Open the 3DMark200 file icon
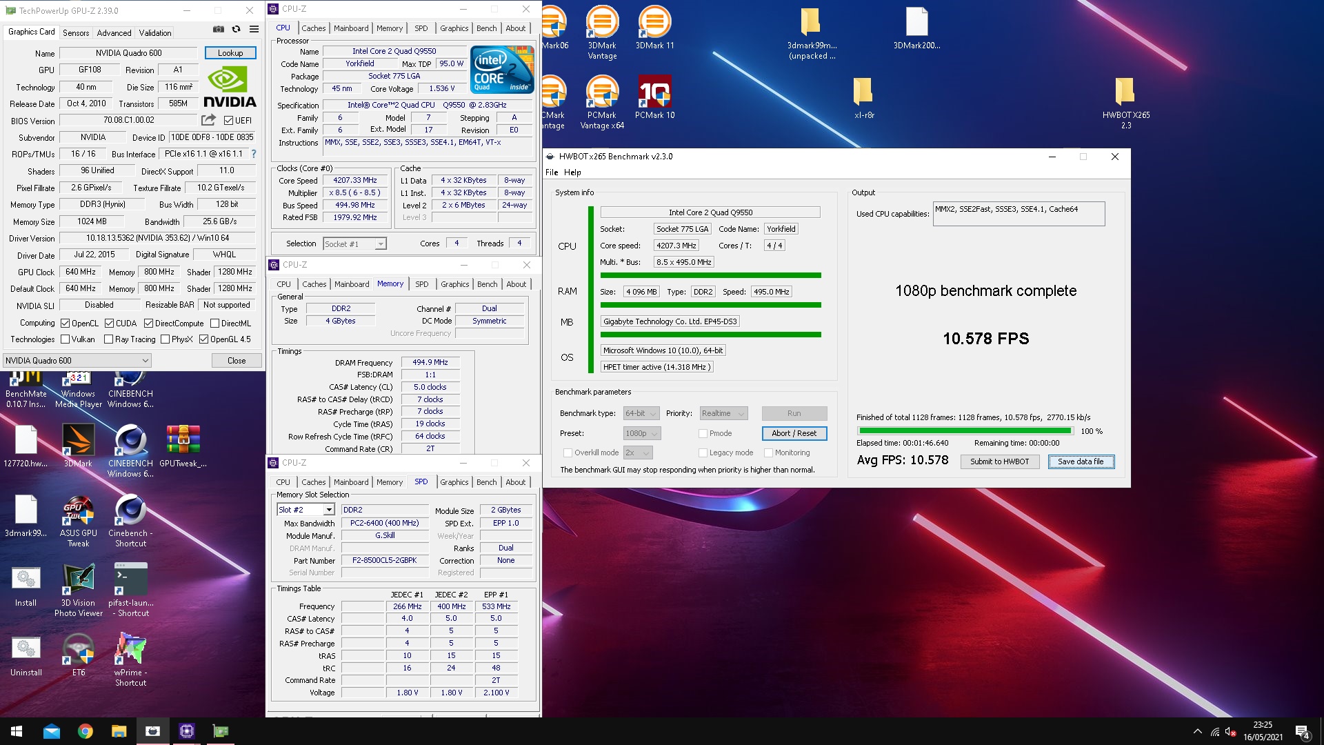The width and height of the screenshot is (1324, 745). tap(916, 28)
